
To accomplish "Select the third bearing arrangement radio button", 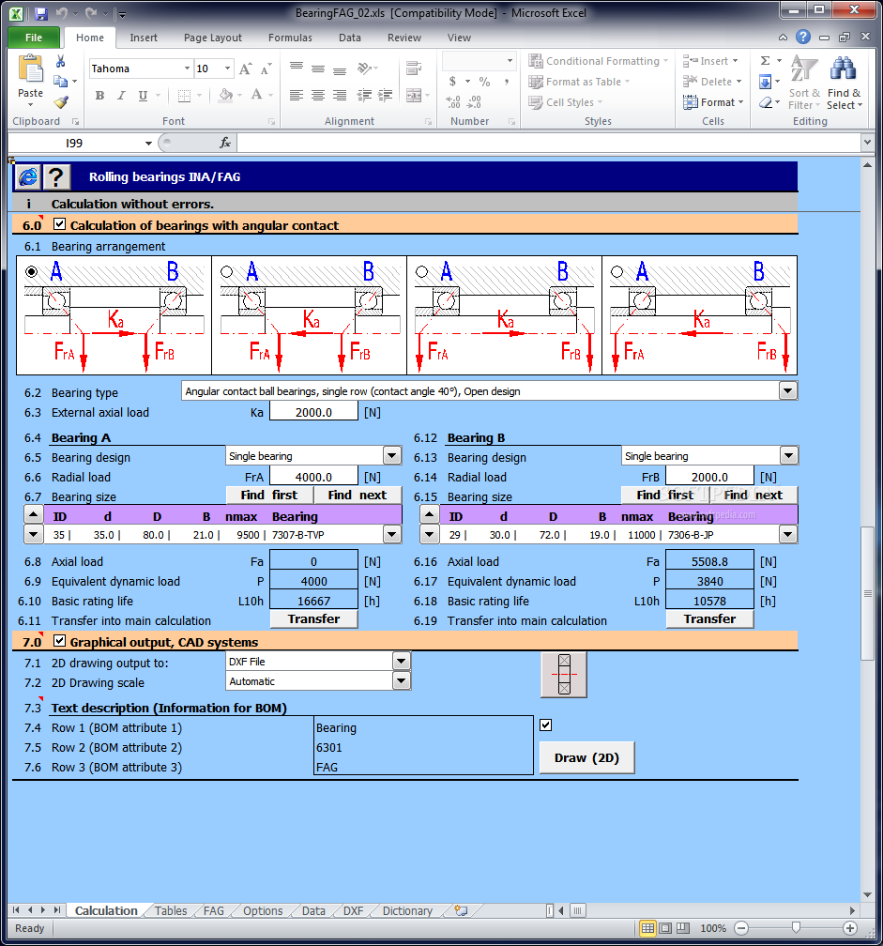I will [422, 271].
